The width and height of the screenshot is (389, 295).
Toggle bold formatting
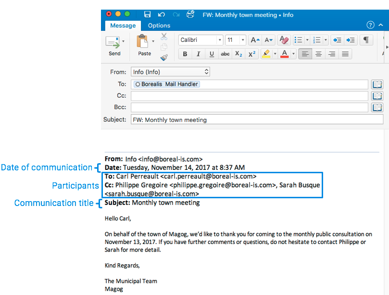[185, 54]
